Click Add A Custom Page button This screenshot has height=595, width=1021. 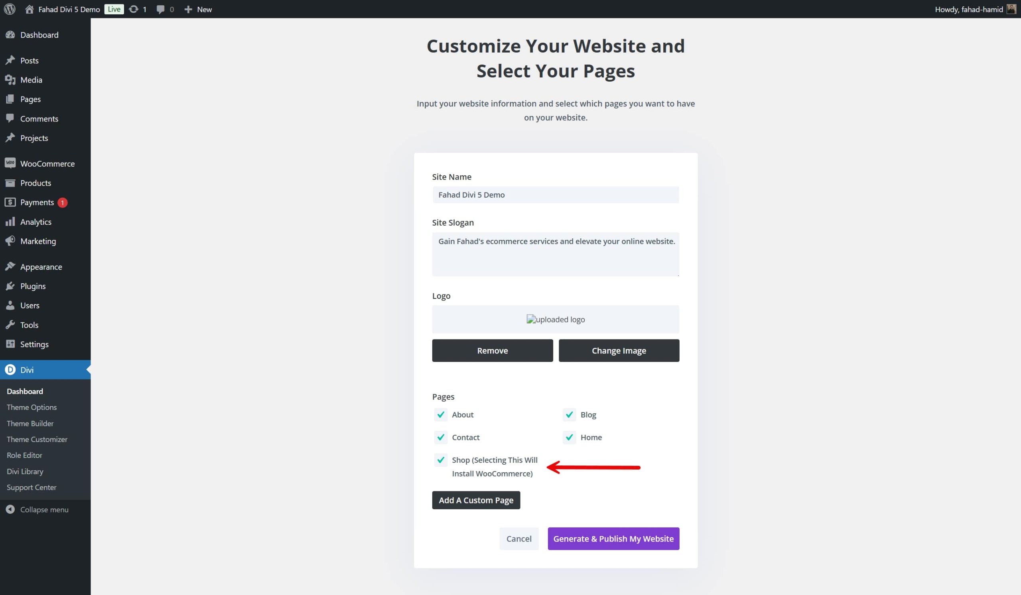[476, 500]
